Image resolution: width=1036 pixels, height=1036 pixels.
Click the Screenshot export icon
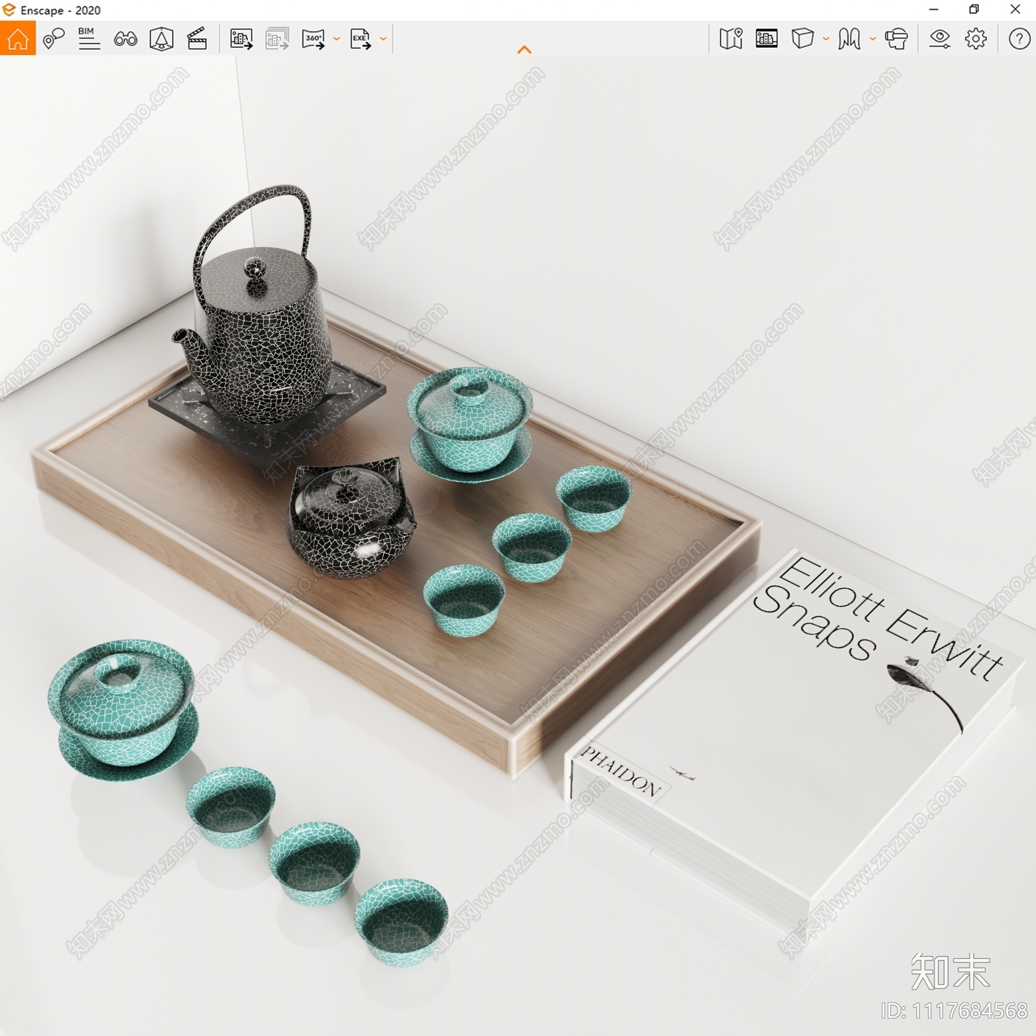[242, 39]
